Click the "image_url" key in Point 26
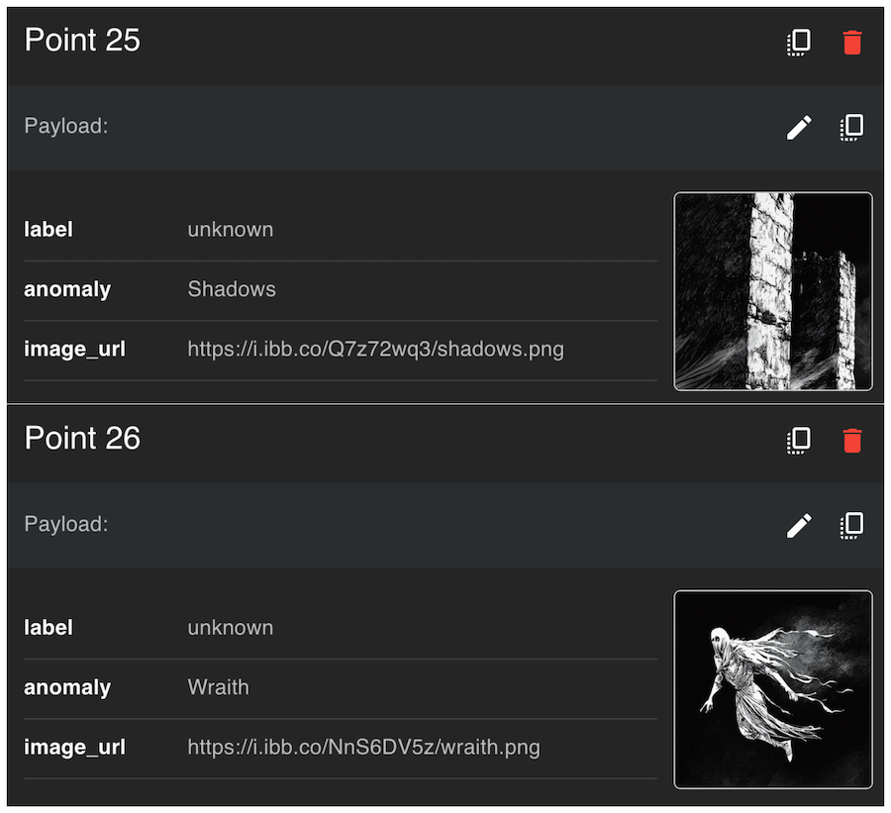 coord(74,747)
